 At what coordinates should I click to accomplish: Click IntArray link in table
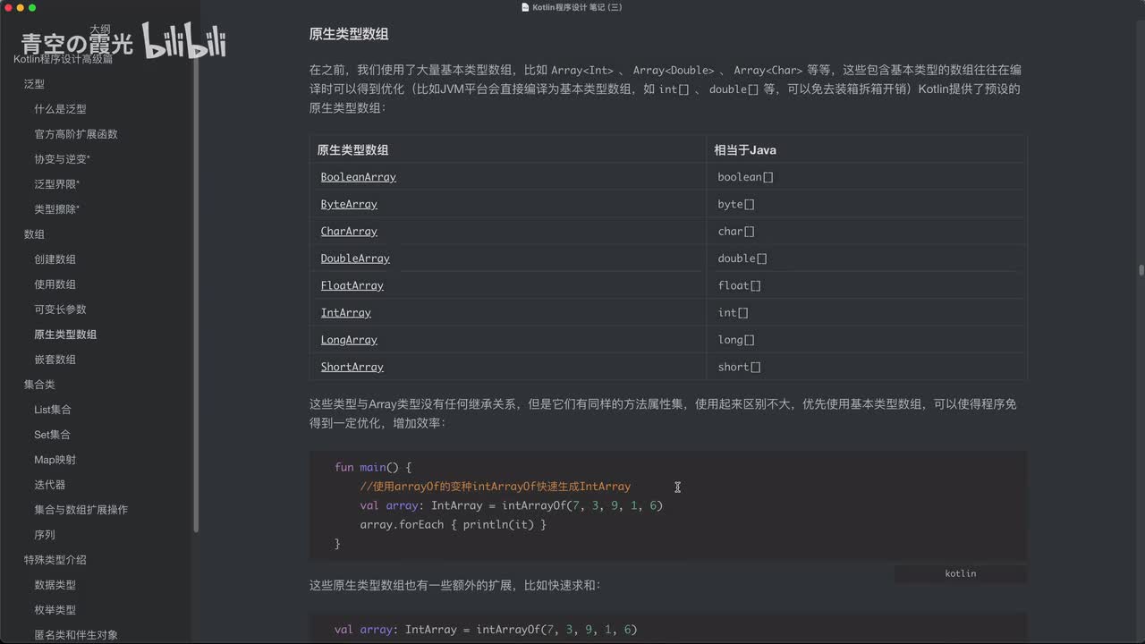(346, 312)
